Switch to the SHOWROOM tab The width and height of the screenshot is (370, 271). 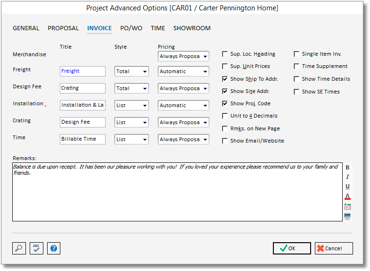192,28
